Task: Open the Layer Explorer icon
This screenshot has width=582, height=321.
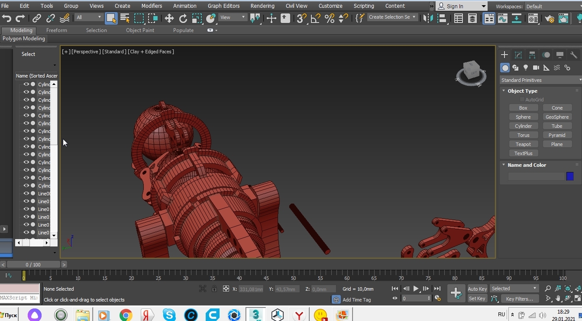Action: pyautogui.click(x=472, y=18)
